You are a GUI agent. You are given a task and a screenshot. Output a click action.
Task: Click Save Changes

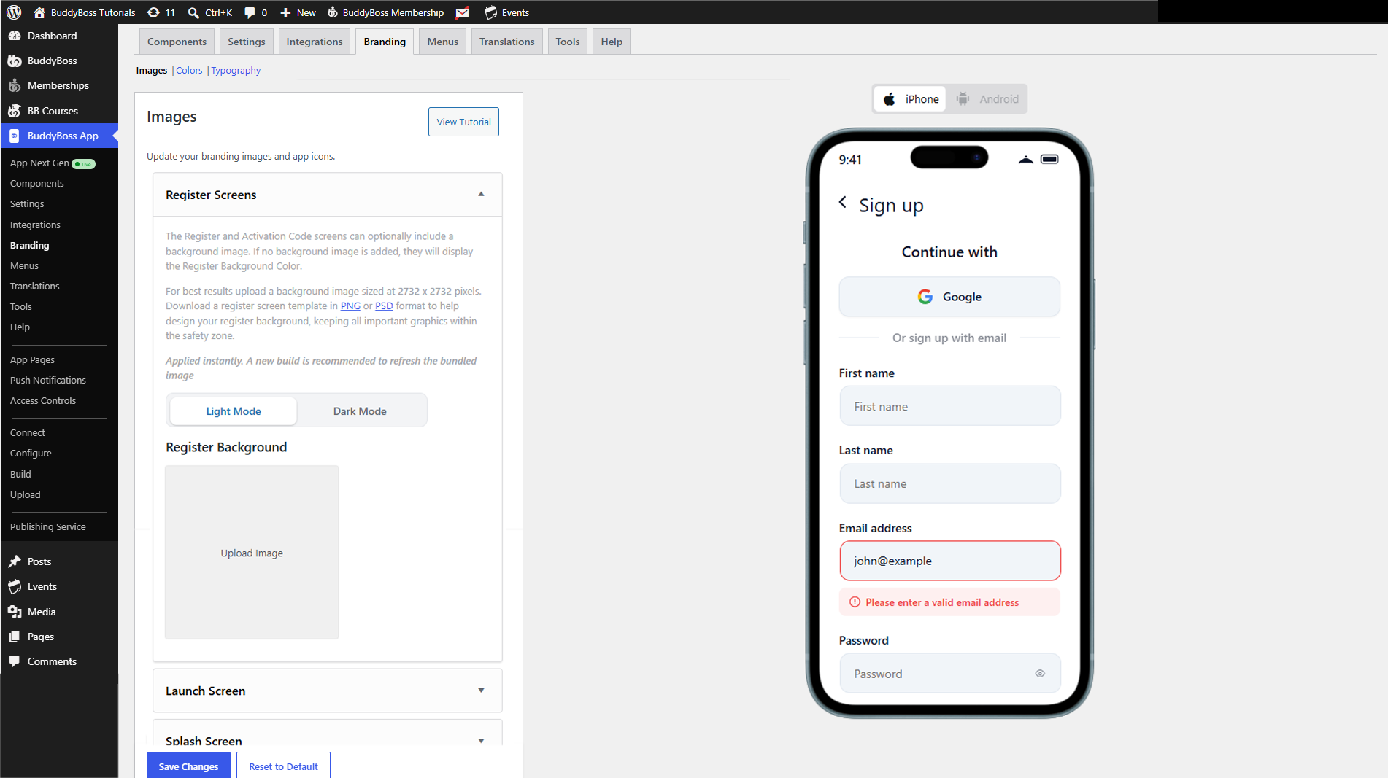click(x=188, y=766)
